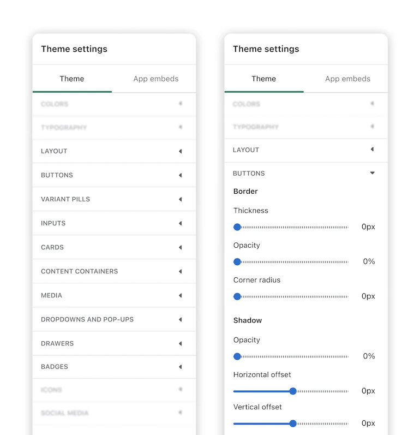The height and width of the screenshot is (435, 420).
Task: Click the LAYOUT label in left panel
Action: click(x=54, y=151)
